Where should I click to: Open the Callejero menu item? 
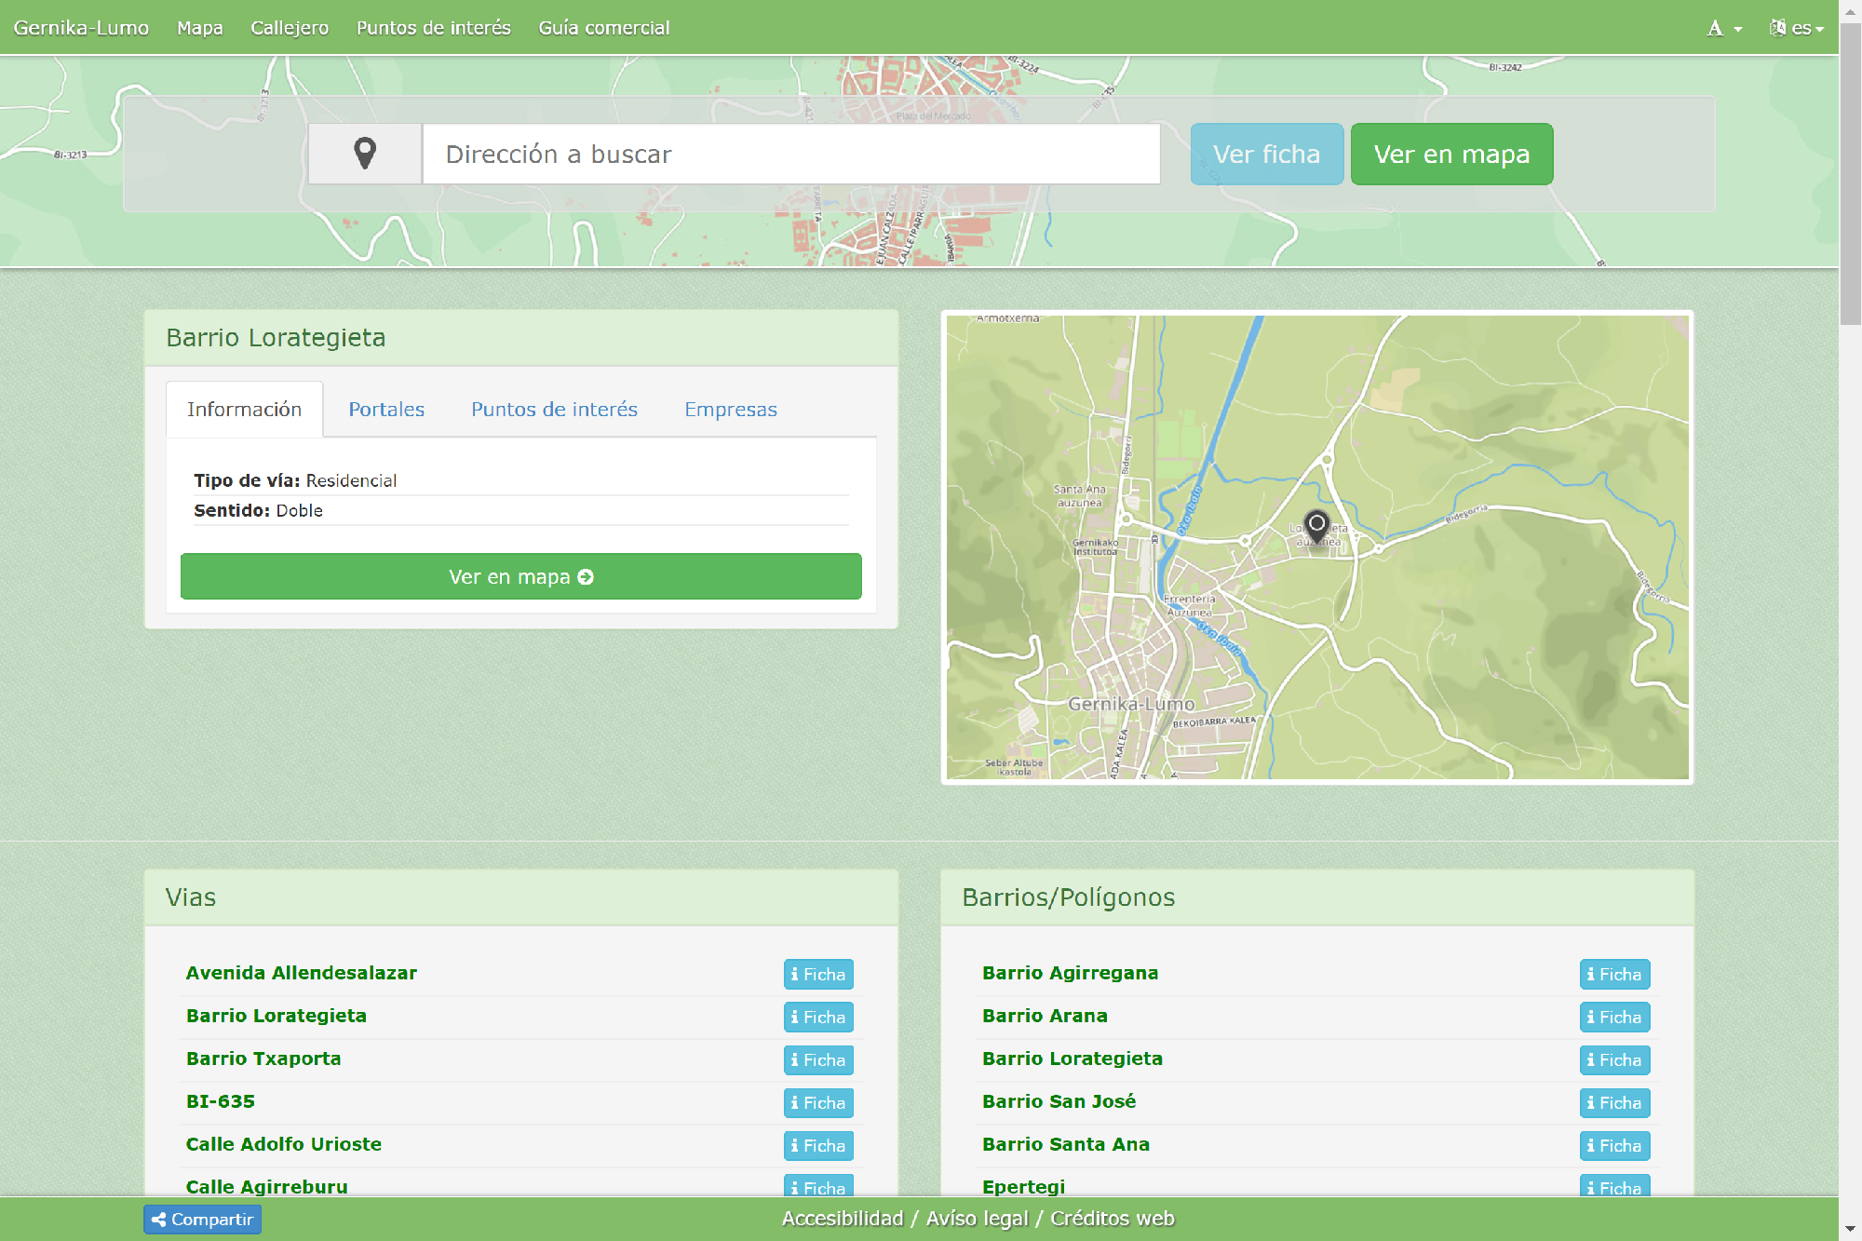pyautogui.click(x=290, y=28)
